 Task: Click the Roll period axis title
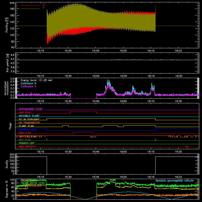coord(8,63)
